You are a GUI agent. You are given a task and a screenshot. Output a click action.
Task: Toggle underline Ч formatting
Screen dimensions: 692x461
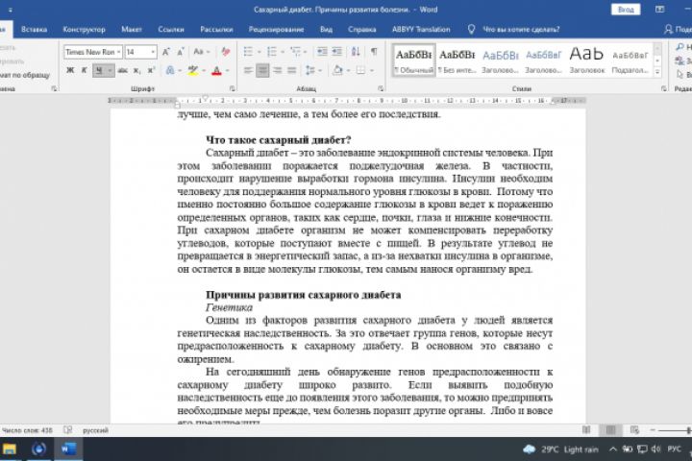(x=99, y=70)
